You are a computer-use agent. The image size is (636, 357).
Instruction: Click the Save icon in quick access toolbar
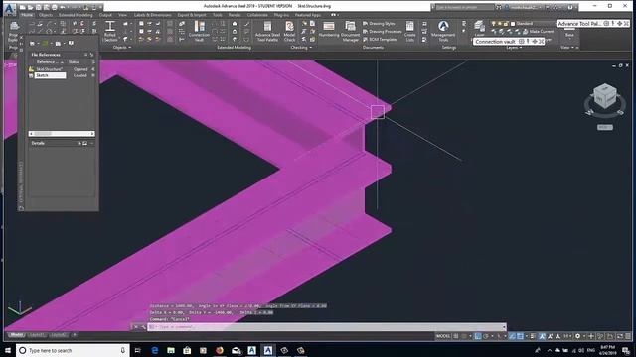(38, 7)
